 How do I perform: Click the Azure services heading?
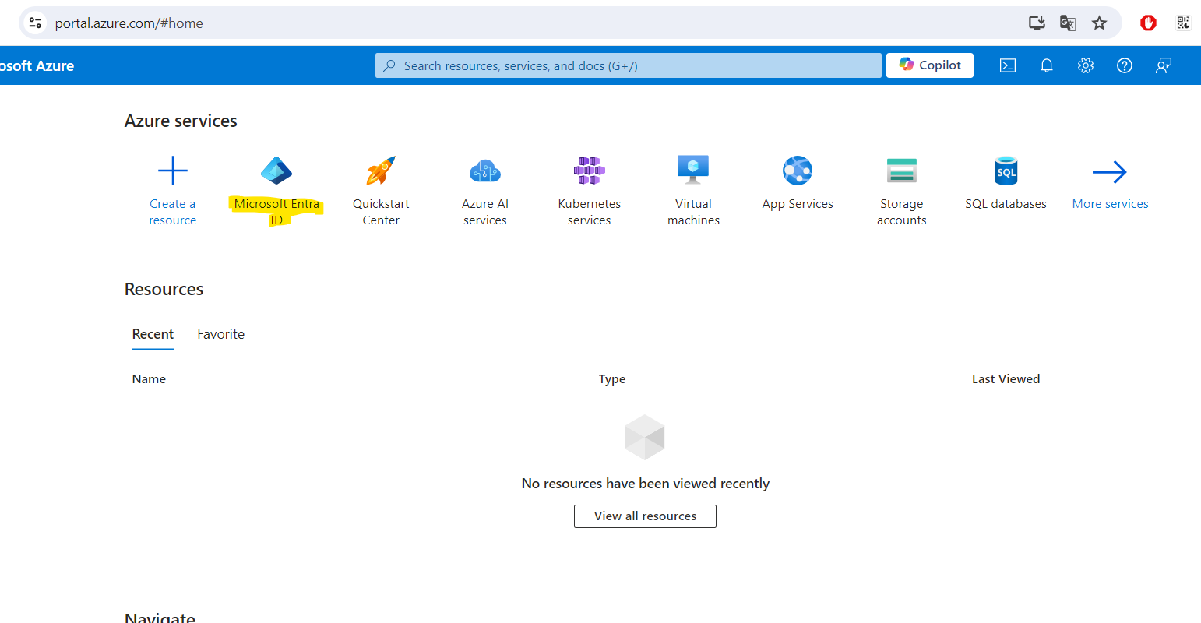[x=181, y=121]
